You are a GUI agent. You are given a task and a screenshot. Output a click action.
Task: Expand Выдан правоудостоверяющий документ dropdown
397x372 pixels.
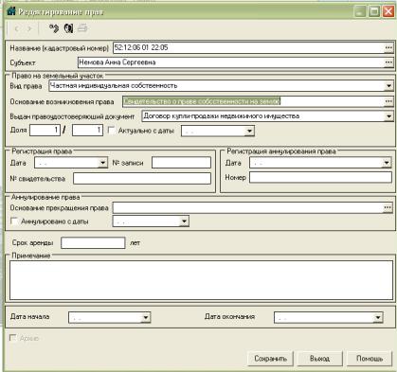(x=388, y=116)
